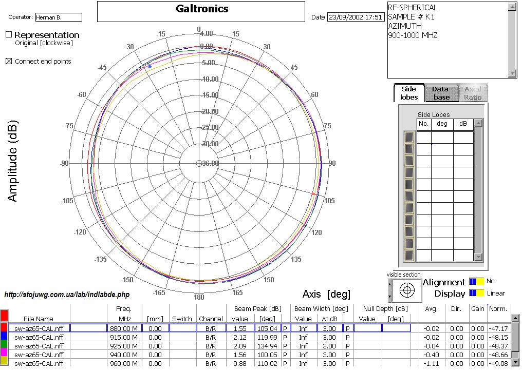Click the File Name column header
Screen dimensions: 522x371
point(39,319)
